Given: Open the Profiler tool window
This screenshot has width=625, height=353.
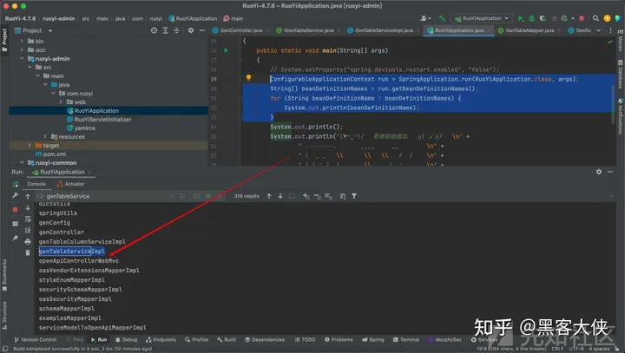Looking at the screenshot, I should (196, 340).
